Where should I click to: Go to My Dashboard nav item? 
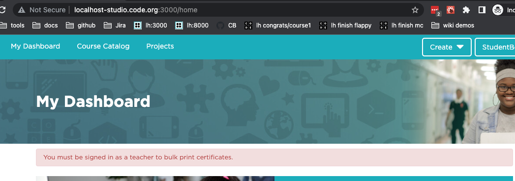35,47
